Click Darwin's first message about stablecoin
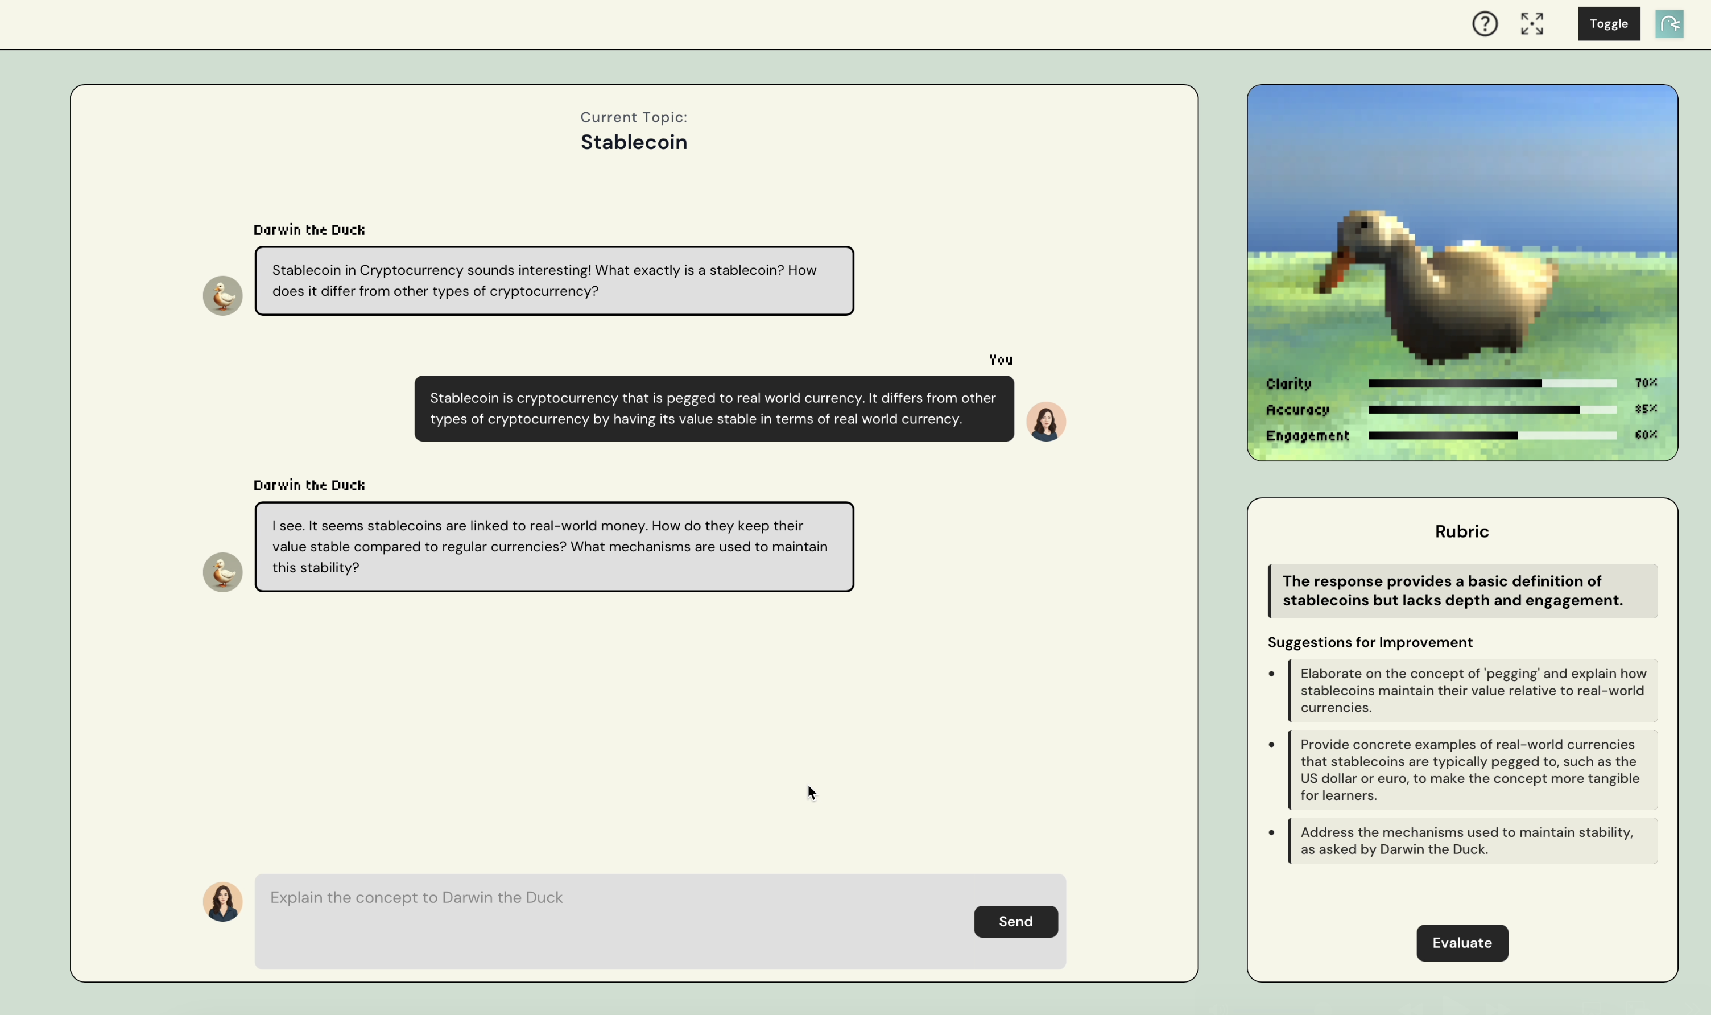 point(553,280)
